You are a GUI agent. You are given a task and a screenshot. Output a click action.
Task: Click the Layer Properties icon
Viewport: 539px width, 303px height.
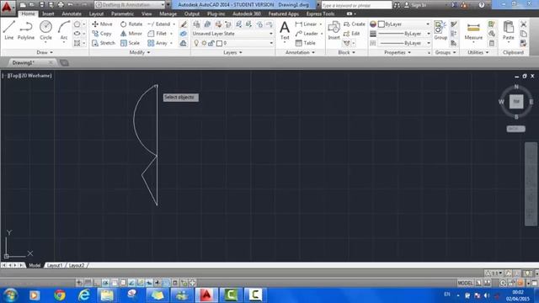pyautogui.click(x=196, y=24)
